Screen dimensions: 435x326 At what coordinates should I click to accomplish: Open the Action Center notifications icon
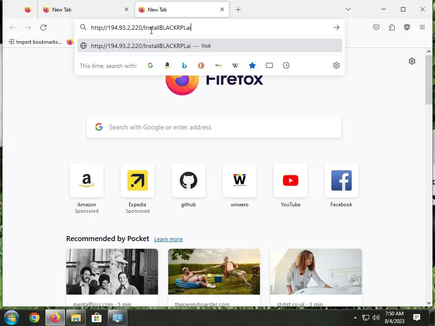(x=416, y=318)
